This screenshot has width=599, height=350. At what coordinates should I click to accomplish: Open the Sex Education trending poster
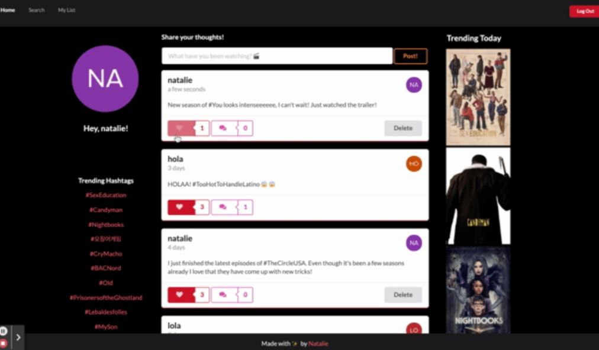click(x=478, y=97)
